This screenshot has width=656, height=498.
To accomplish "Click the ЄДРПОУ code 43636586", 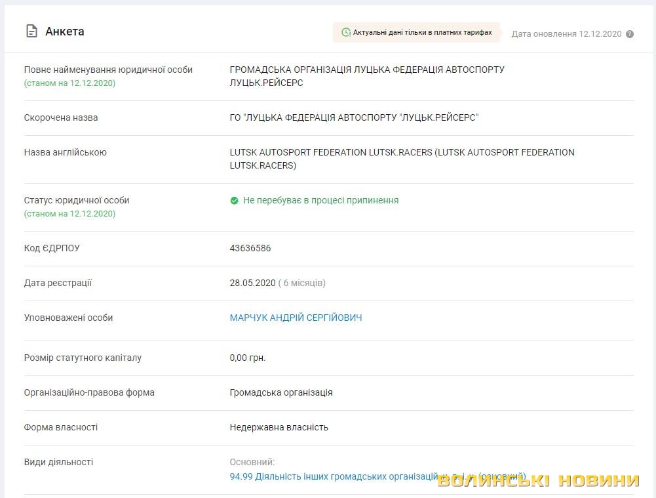I will pyautogui.click(x=250, y=248).
